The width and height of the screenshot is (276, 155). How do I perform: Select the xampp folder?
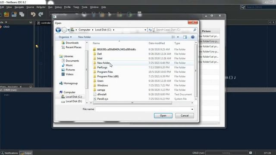pos(101,90)
